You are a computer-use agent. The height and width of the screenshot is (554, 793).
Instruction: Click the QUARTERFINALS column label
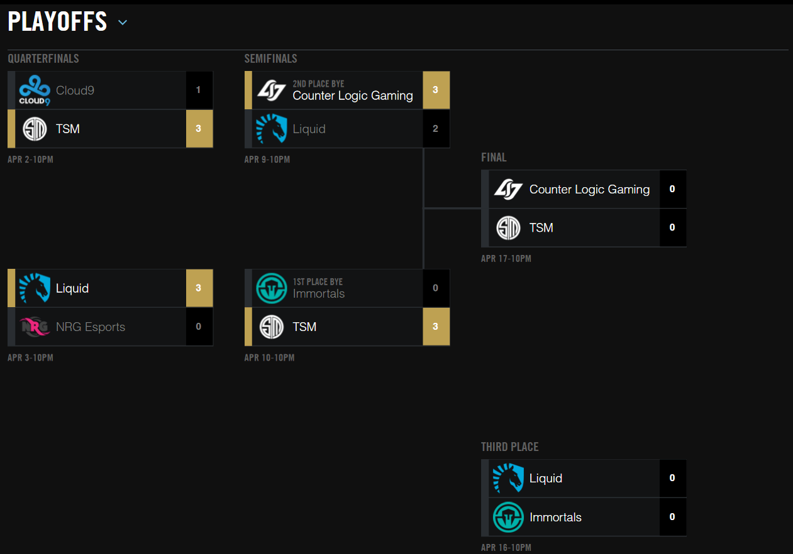[43, 59]
